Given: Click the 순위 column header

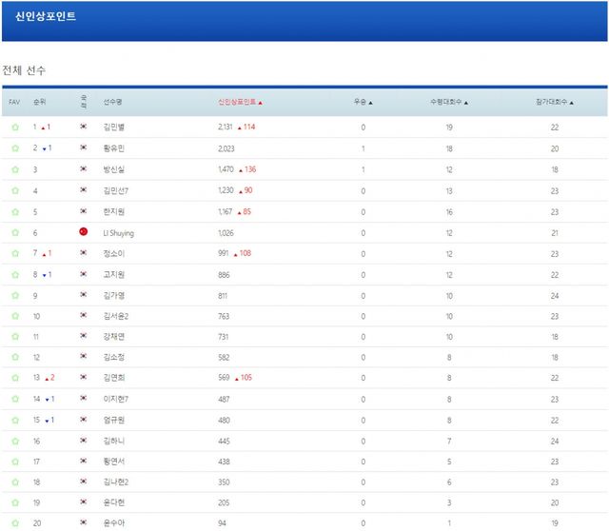Looking at the screenshot, I should [39, 102].
